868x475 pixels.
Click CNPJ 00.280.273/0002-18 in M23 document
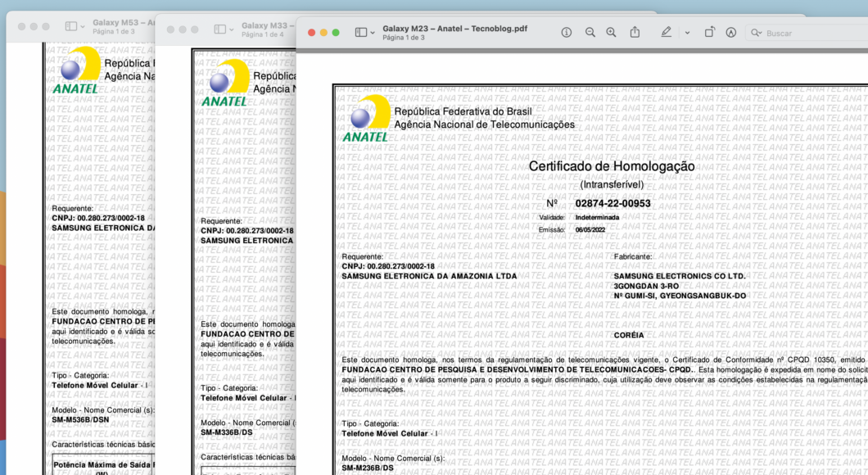pyautogui.click(x=388, y=266)
